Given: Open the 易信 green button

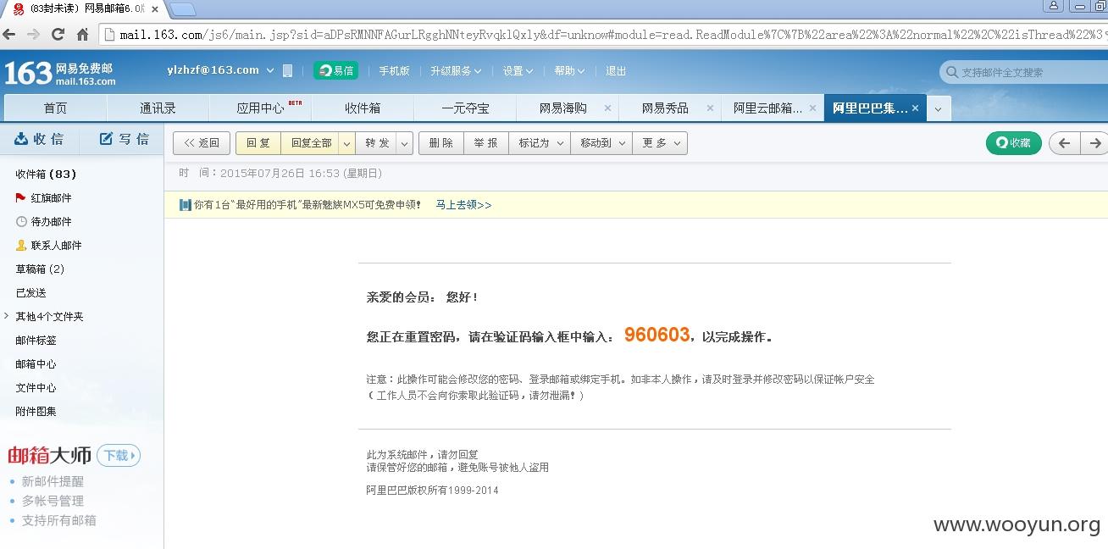Looking at the screenshot, I should (335, 70).
